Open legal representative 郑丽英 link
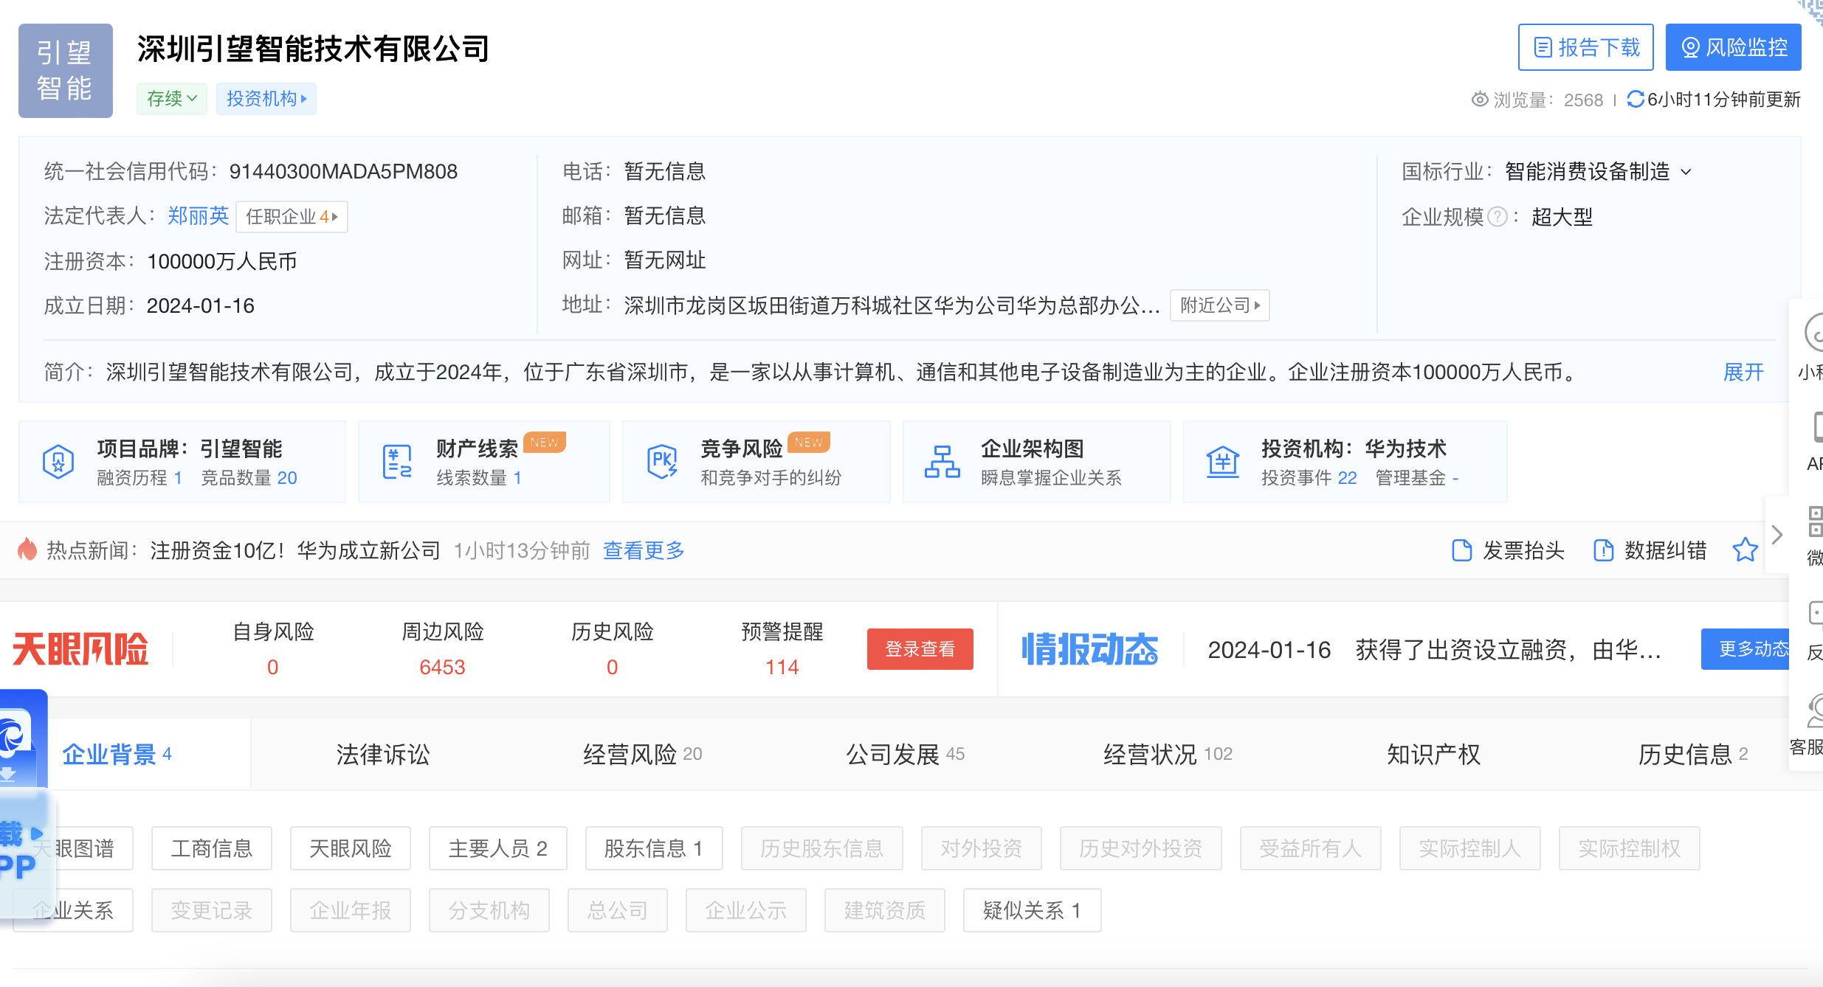 [x=198, y=216]
